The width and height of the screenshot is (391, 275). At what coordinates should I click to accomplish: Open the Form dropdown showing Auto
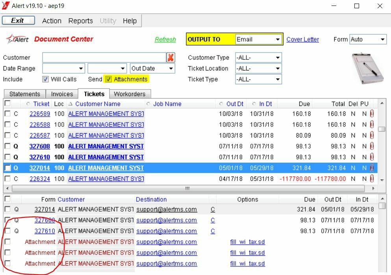pos(368,39)
